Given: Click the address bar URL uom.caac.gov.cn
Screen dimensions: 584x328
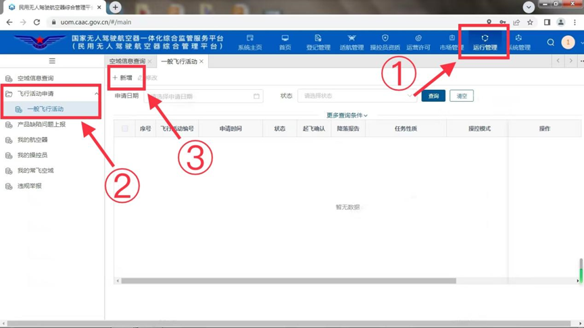Looking at the screenshot, I should [x=96, y=22].
